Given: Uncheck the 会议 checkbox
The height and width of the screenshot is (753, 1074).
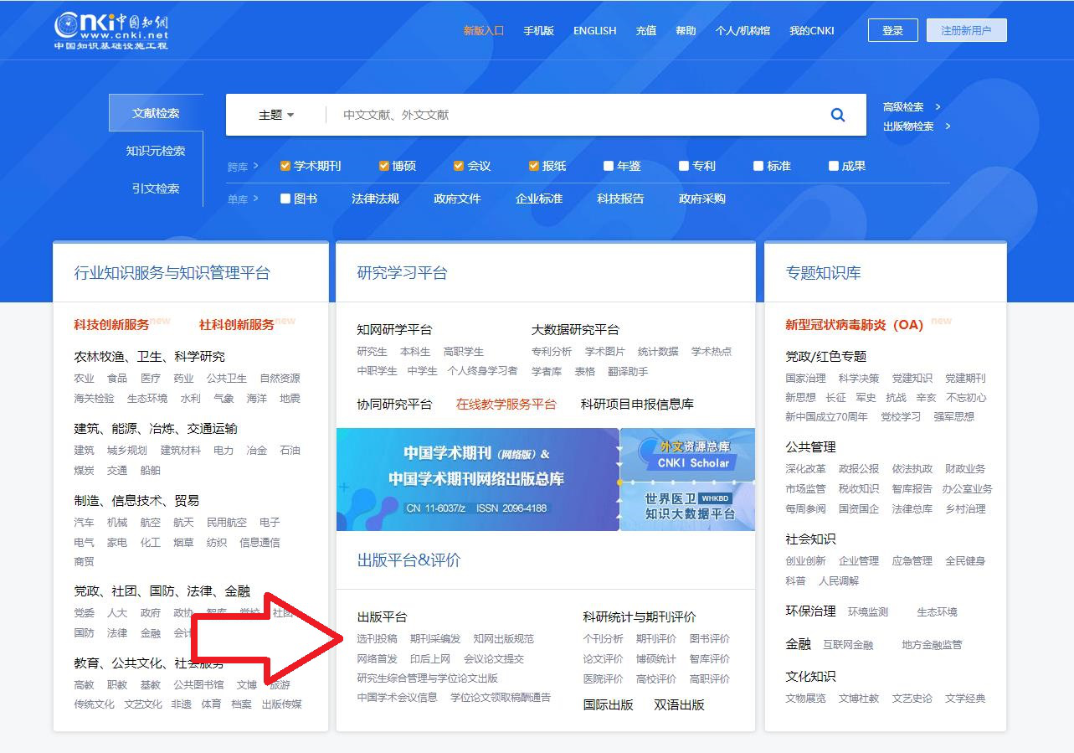Looking at the screenshot, I should click(459, 166).
